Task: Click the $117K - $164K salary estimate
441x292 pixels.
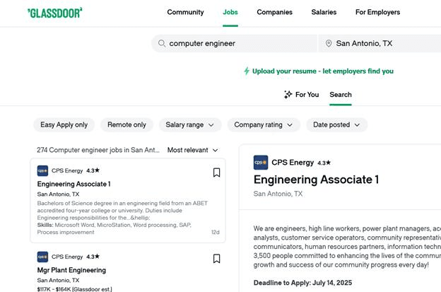Action: pyautogui.click(x=74, y=289)
